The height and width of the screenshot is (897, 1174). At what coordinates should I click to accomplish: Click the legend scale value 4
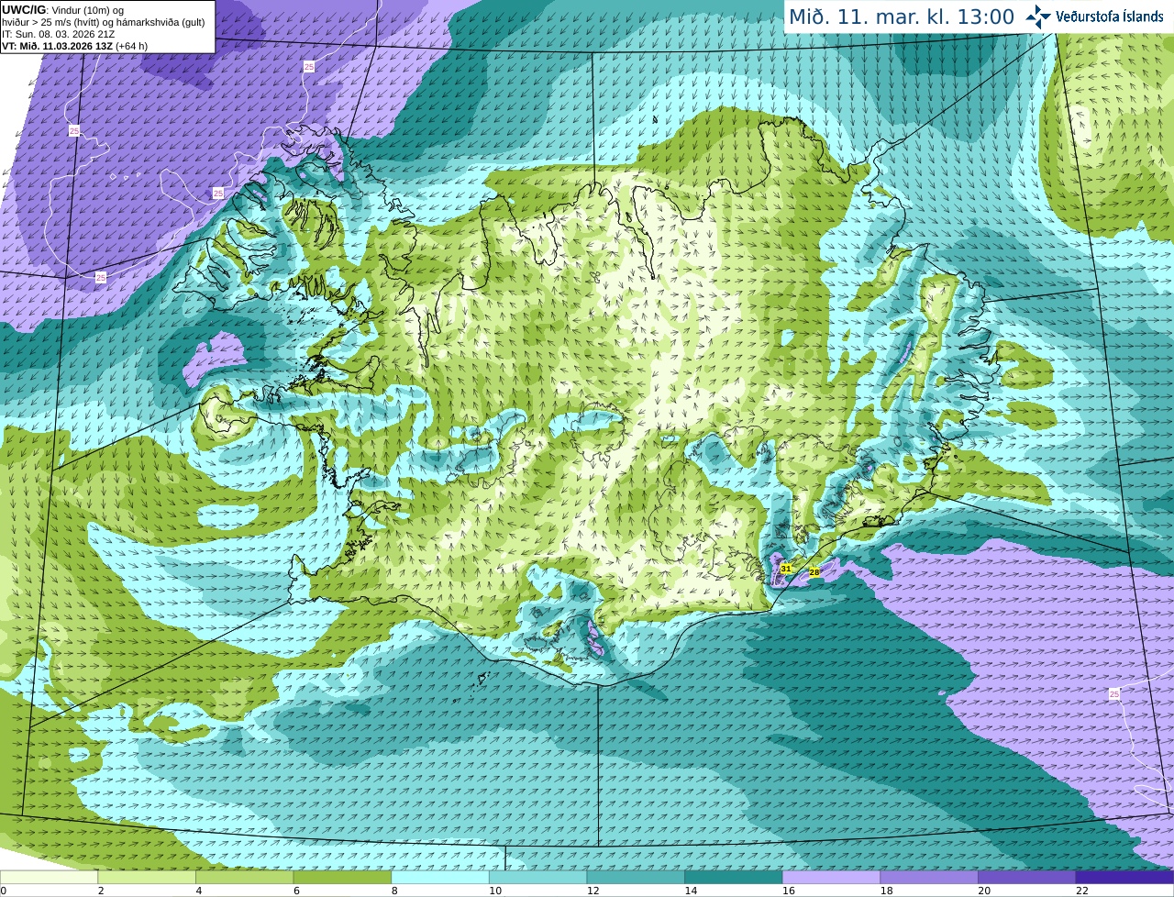point(199,891)
